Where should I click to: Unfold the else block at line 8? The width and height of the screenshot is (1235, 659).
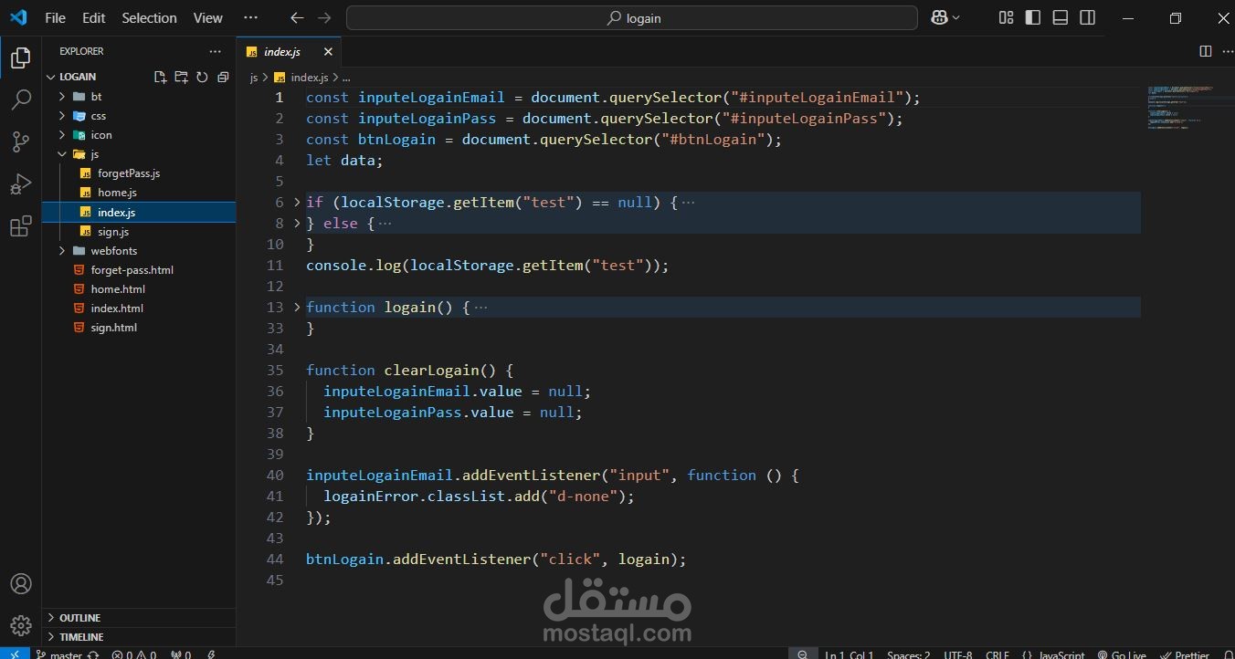(x=297, y=223)
